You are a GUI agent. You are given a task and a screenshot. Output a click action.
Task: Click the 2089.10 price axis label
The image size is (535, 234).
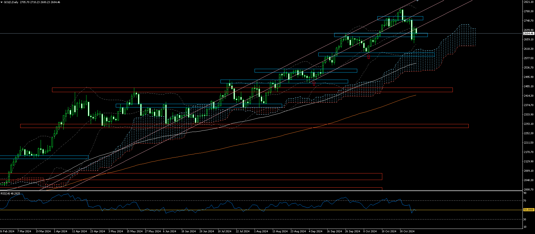[528, 171]
